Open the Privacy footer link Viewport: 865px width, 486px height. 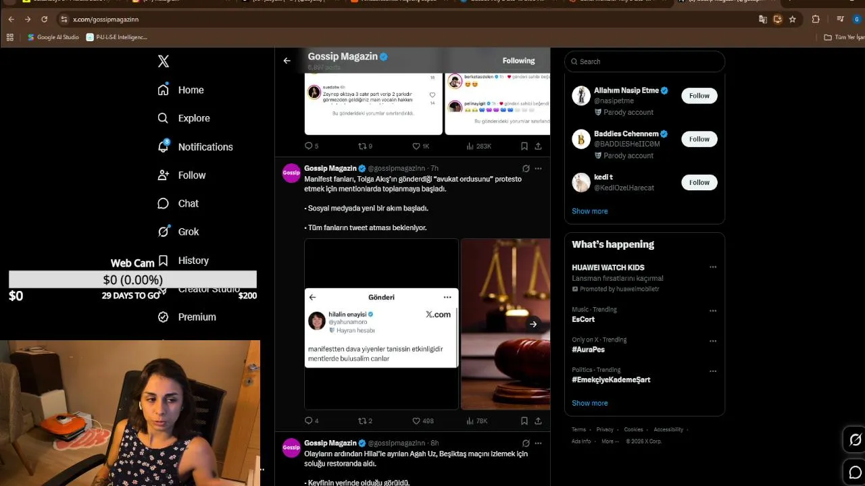click(605, 429)
